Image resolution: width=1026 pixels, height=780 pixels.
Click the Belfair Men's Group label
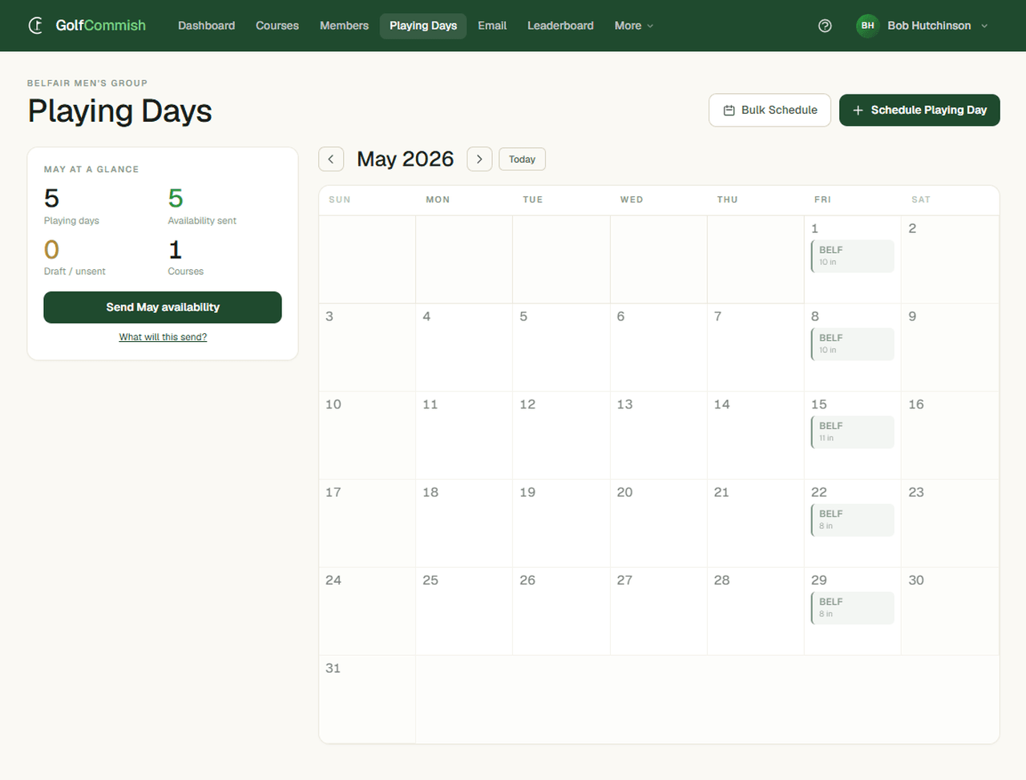pyautogui.click(x=87, y=83)
